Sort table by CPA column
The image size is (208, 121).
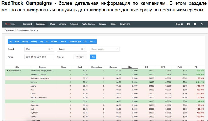click(x=130, y=67)
